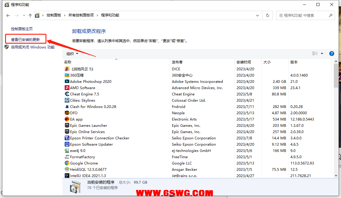This screenshot has height=198, width=341.
Task: Select the 360压缩 program icon
Action: click(x=67, y=75)
